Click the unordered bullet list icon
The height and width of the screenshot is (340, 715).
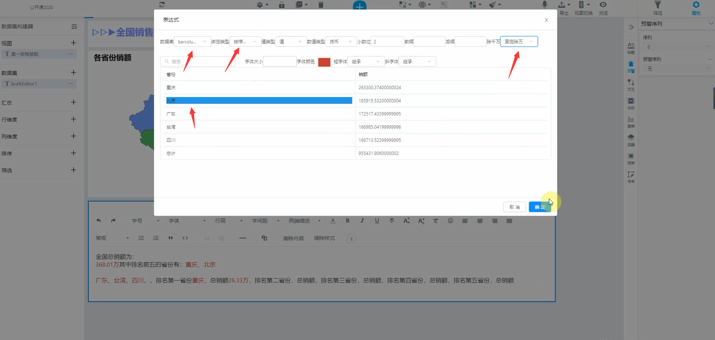coord(141,238)
